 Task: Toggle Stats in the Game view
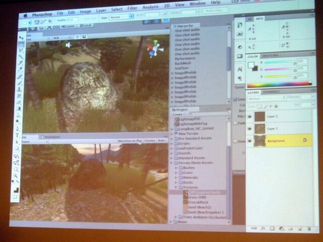(x=161, y=140)
